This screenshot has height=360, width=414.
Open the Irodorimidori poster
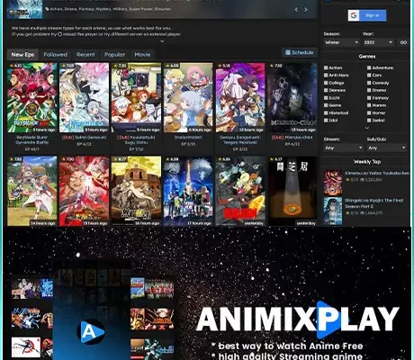(188, 97)
